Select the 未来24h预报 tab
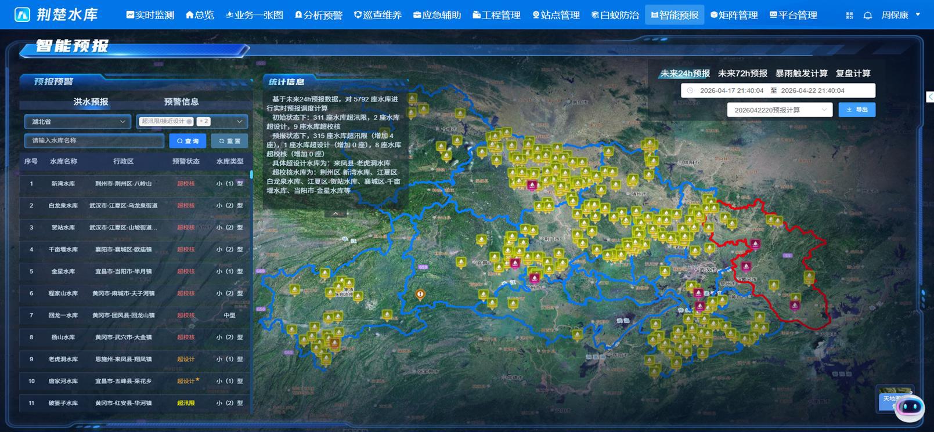Screen dimensions: 934x432 pos(685,74)
